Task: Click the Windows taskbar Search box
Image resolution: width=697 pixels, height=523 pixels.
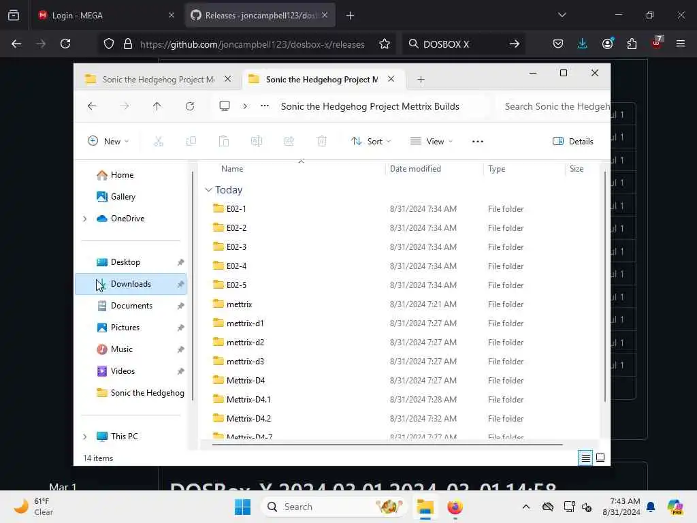Action: [x=335, y=507]
